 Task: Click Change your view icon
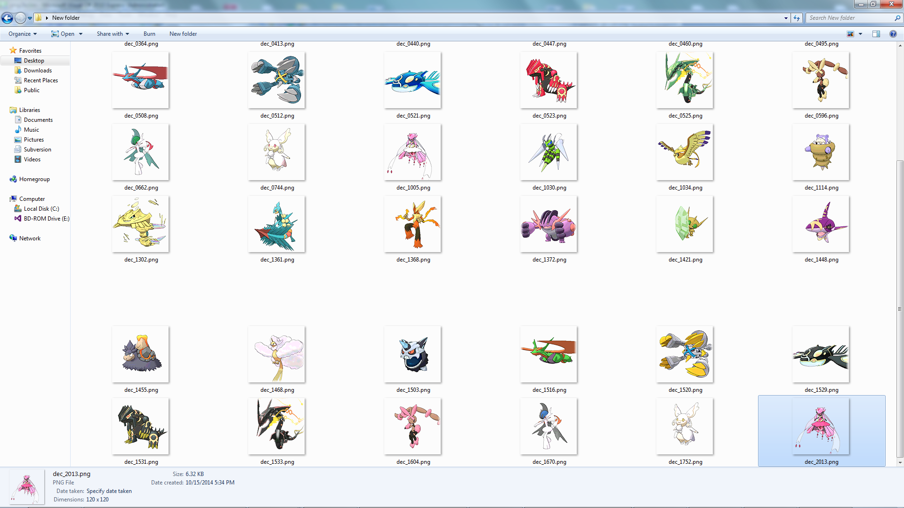coord(850,34)
